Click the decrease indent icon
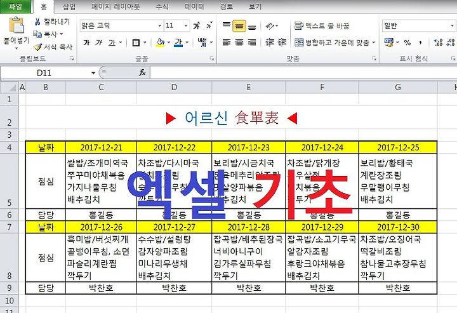This screenshot has width=457, height=313. 270,43
